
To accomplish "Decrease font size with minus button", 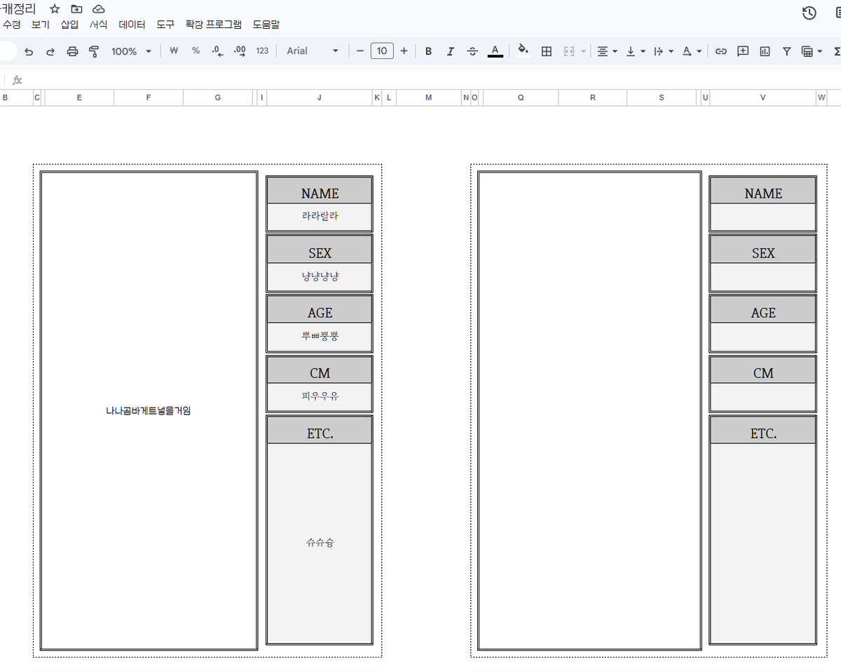I will coord(360,51).
